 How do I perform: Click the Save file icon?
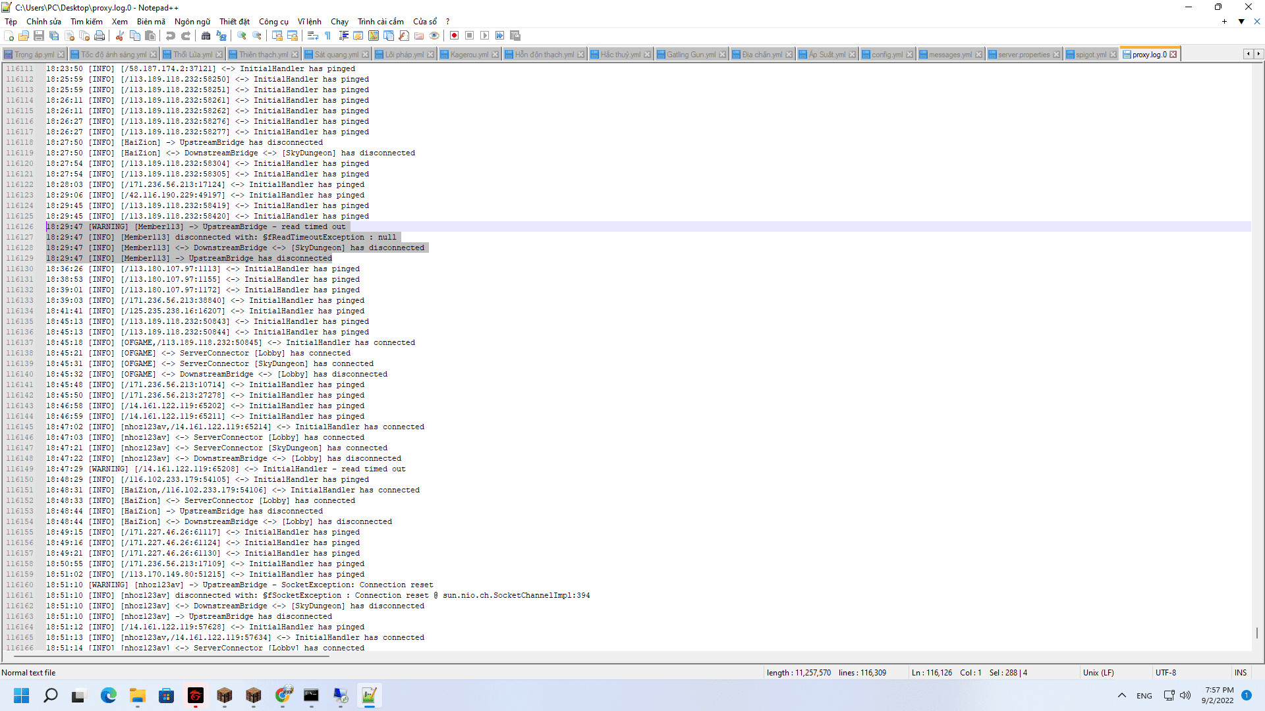tap(39, 36)
